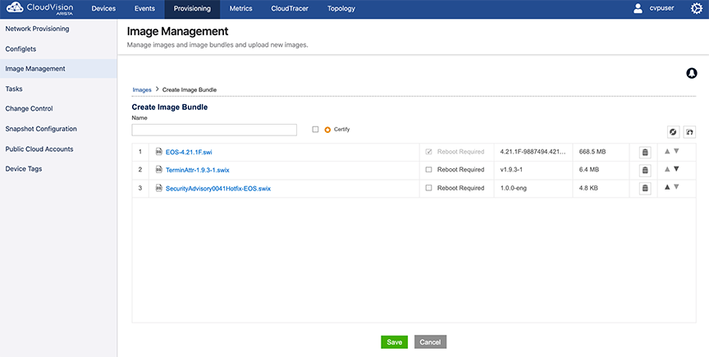The width and height of the screenshot is (709, 357).
Task: Switch to the Metrics tab
Action: click(x=241, y=8)
